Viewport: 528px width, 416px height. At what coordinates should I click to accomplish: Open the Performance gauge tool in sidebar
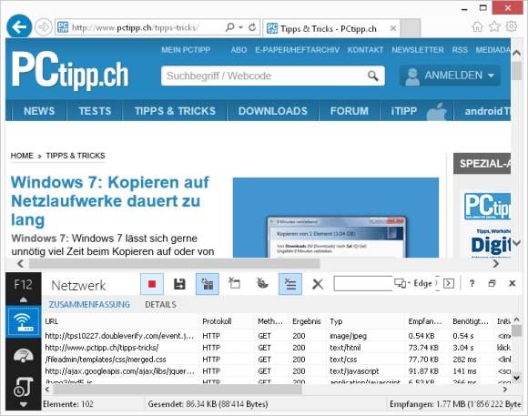pyautogui.click(x=23, y=356)
